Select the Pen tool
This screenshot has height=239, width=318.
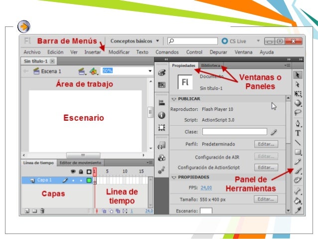click(x=298, y=123)
